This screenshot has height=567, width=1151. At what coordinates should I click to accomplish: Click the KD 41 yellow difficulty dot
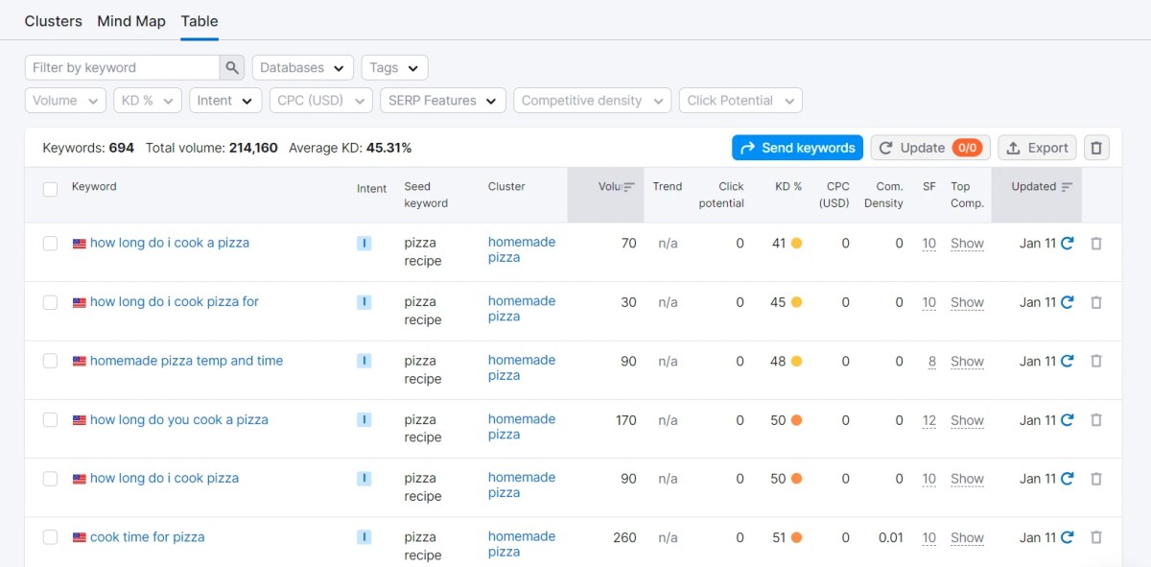click(x=796, y=244)
